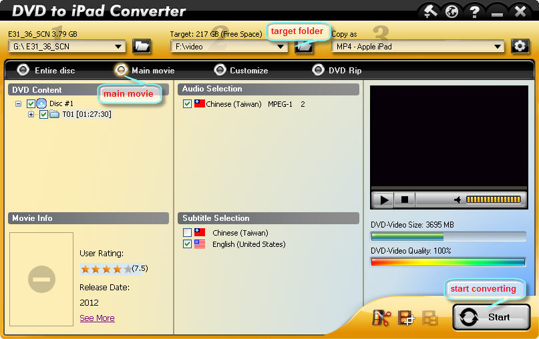
Task: Click the DVD-Video Size bar
Action: coord(448,236)
